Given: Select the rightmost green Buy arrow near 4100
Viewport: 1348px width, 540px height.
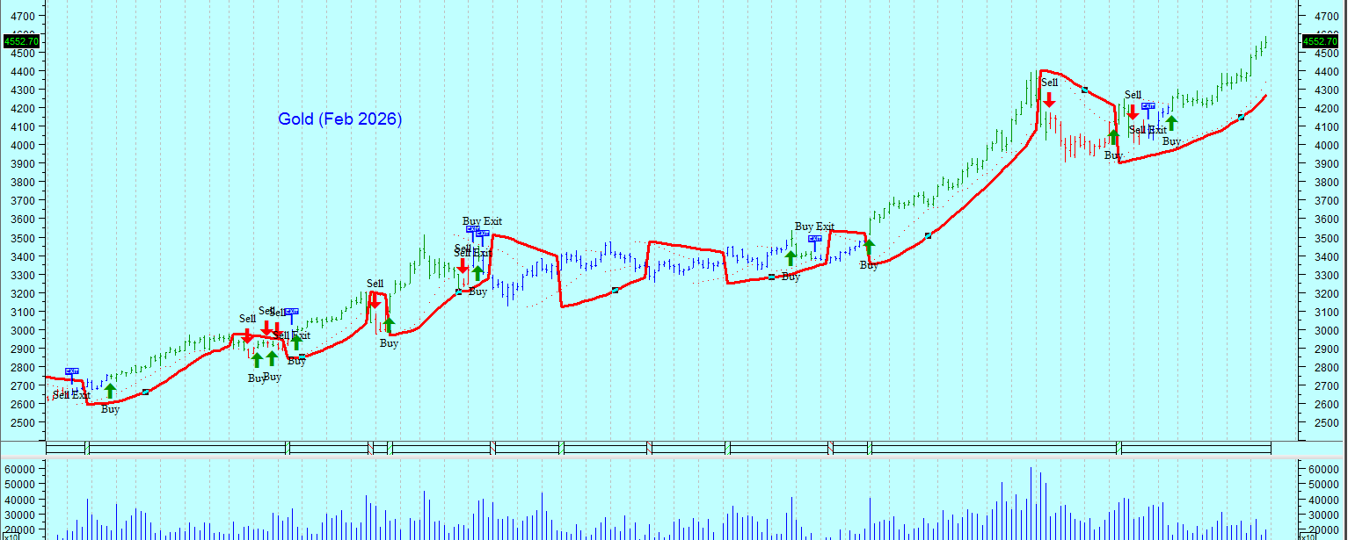Looking at the screenshot, I should [1171, 123].
